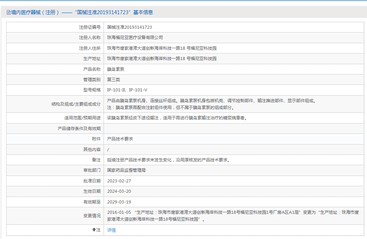Viewport: 367px width, 239px height.
Task: Open the 详情 details link
Action: (112, 230)
